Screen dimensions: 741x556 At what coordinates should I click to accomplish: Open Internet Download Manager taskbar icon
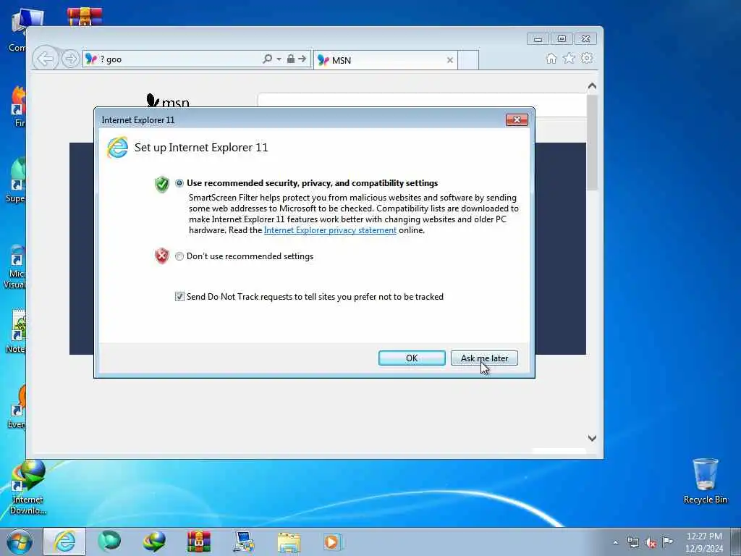[154, 542]
